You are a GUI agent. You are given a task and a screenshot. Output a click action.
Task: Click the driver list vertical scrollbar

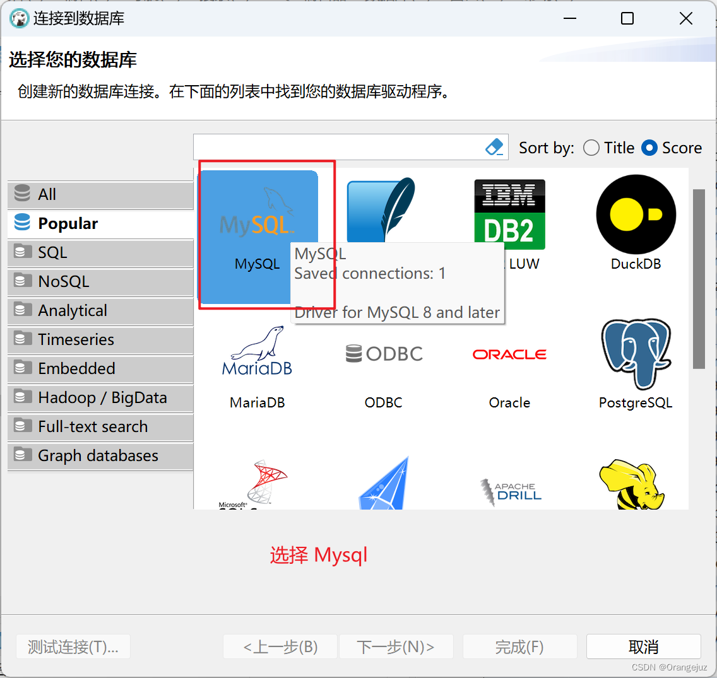click(x=699, y=279)
